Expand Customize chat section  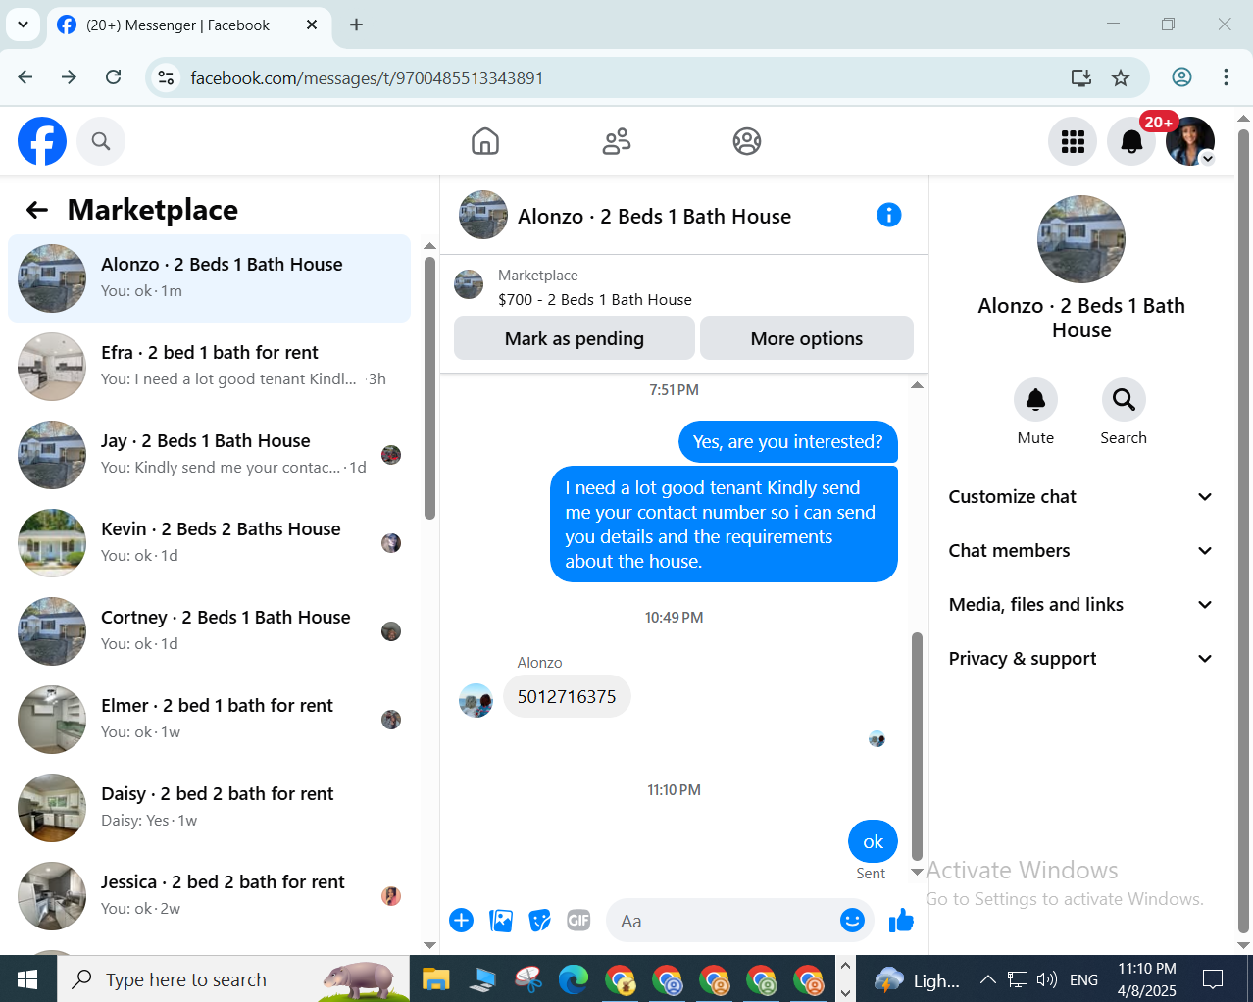pos(1081,497)
